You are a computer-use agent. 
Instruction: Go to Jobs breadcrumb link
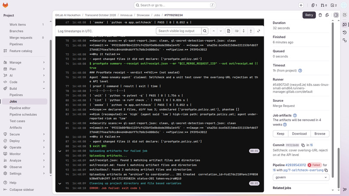pyautogui.click(x=157, y=15)
